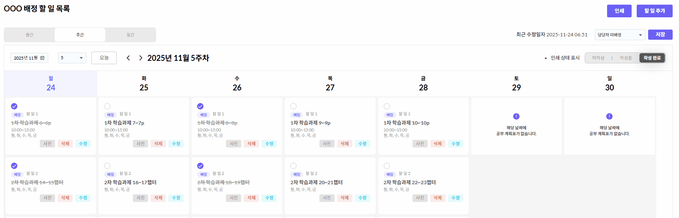The height and width of the screenshot is (218, 679).
Task: Switch to the 월간 view tab
Action: coord(29,35)
